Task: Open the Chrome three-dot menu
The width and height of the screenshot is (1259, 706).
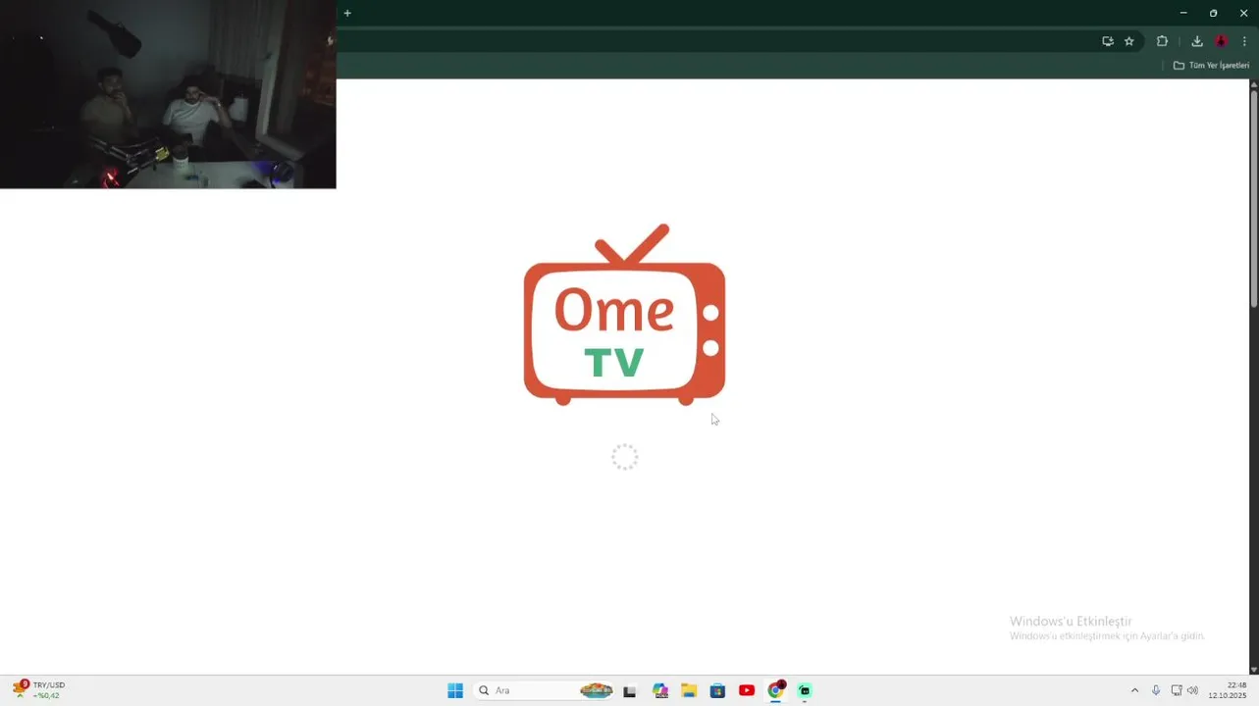Action: tap(1244, 41)
